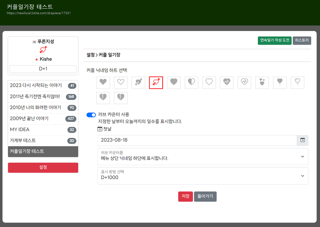The image size is (320, 227).
Task: Pick the outline heartbeat heart icon
Action: 244,83
